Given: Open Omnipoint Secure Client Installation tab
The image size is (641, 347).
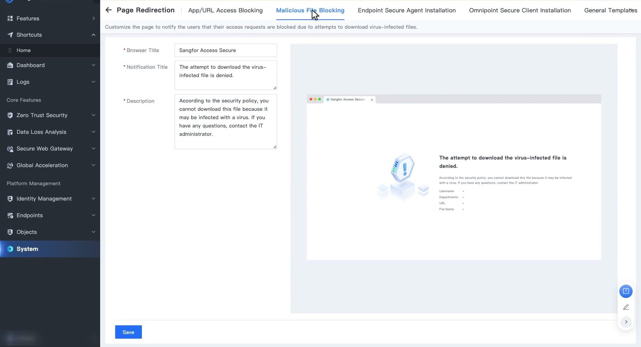Looking at the screenshot, I should click(520, 10).
